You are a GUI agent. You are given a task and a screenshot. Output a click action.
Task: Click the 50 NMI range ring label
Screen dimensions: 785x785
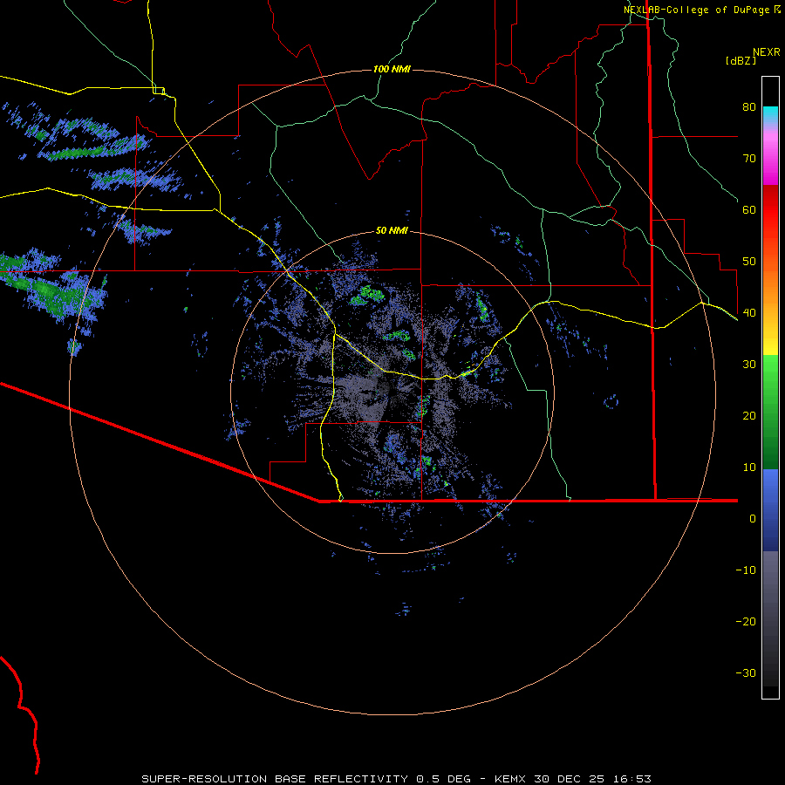coord(392,231)
